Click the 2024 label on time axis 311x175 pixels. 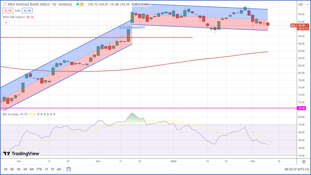173,161
